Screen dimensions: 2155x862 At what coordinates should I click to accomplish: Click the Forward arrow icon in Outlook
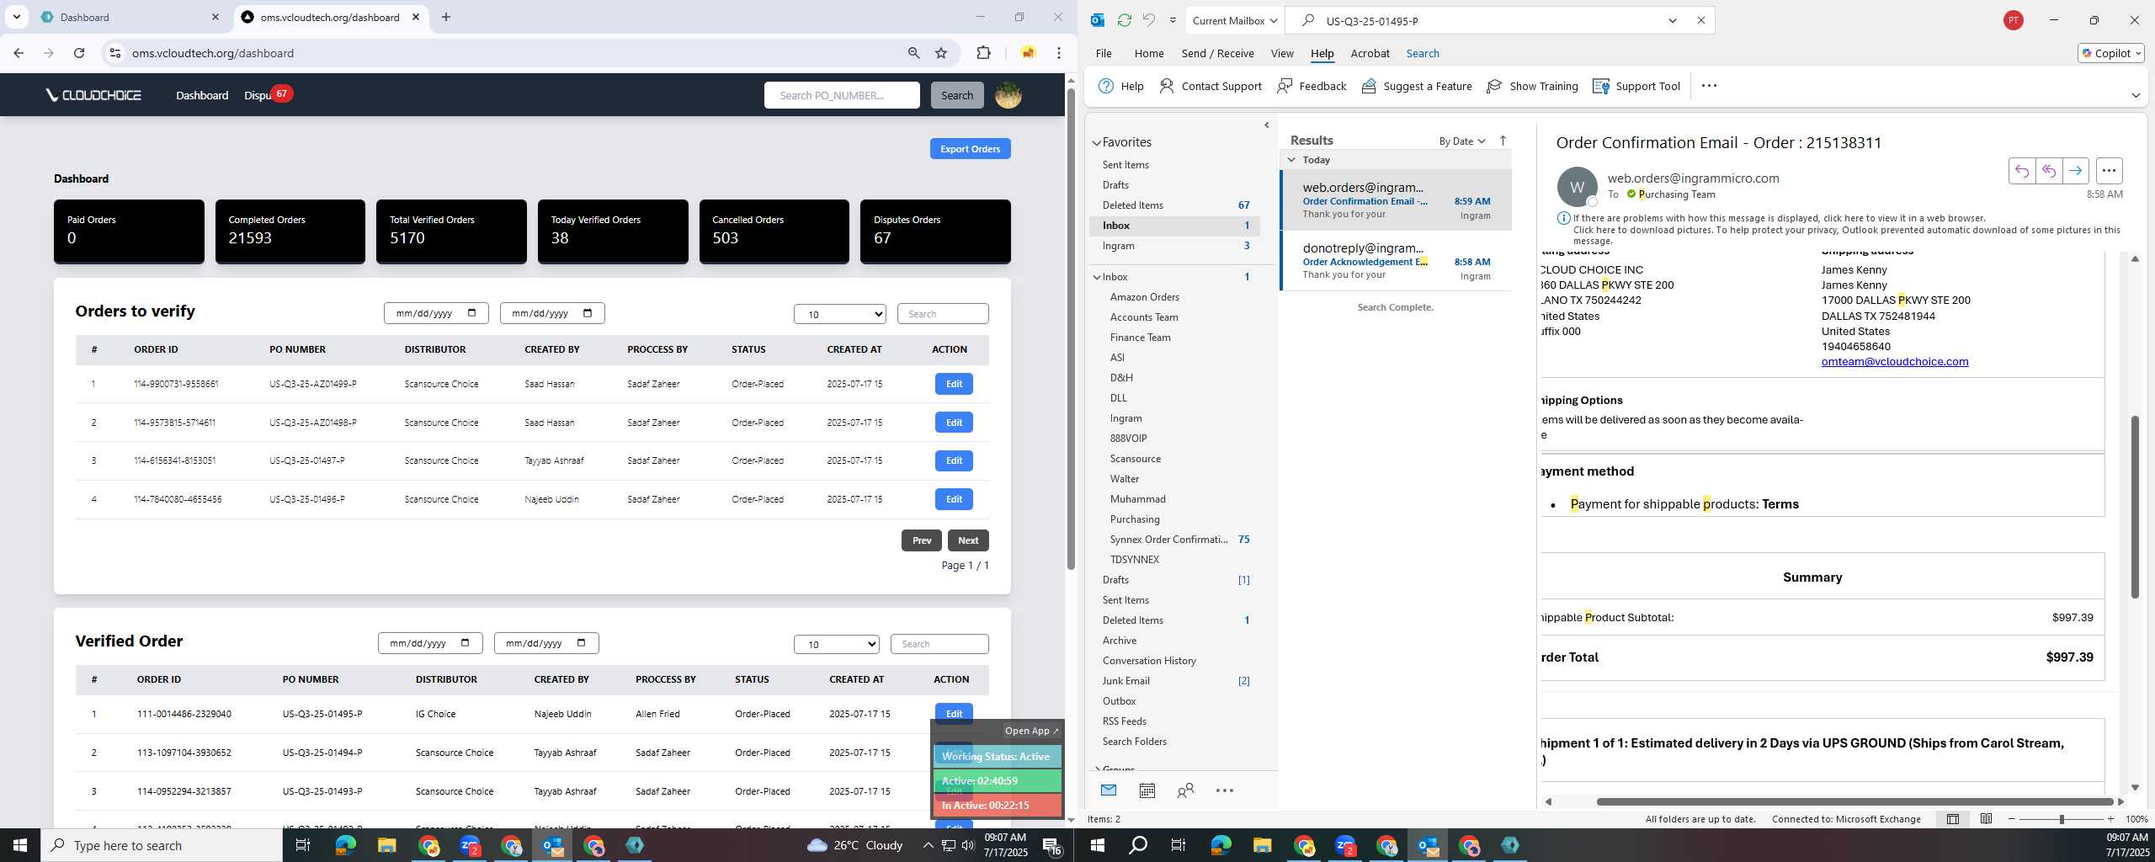pos(2075,171)
